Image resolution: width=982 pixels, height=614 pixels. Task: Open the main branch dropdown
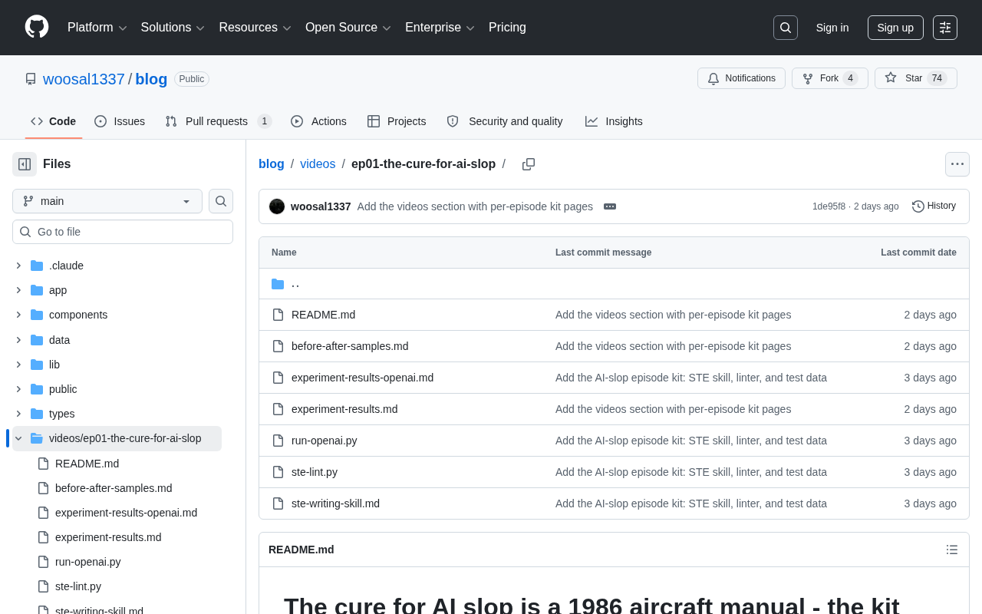tap(107, 201)
